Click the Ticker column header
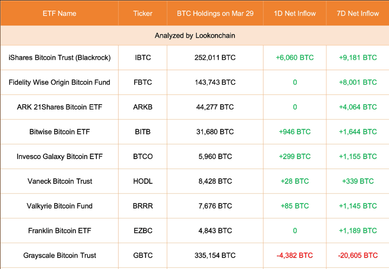 [x=143, y=13]
